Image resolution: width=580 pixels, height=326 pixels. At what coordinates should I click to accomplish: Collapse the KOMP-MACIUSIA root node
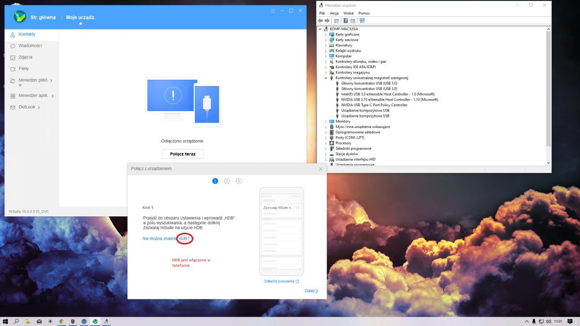click(320, 29)
